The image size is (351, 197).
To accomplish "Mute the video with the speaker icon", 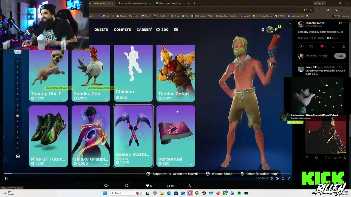I will [x=271, y=178].
